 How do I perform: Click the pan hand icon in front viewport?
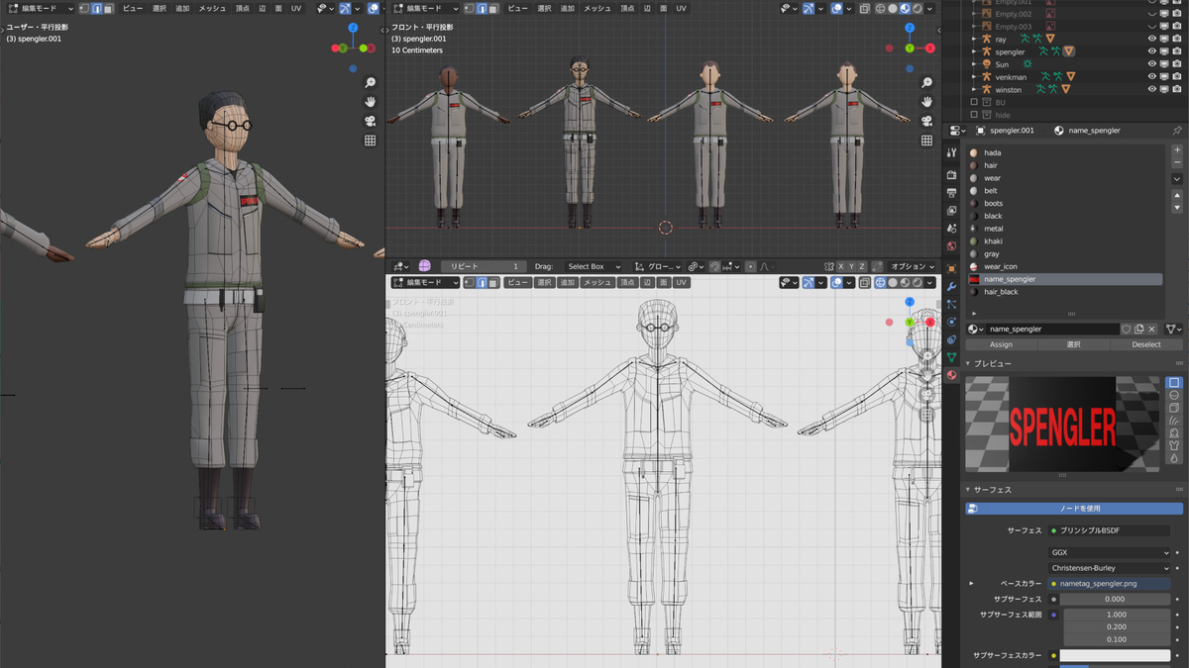(926, 102)
